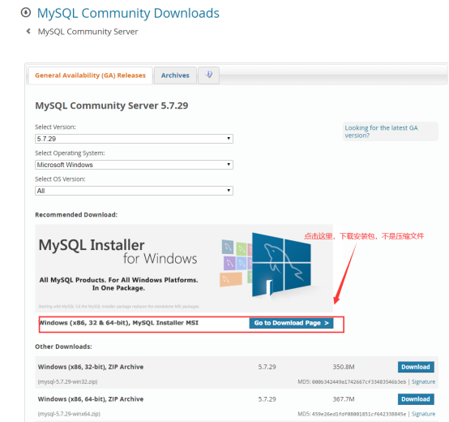Click the MySQL Community Server breadcrumb link

point(88,32)
